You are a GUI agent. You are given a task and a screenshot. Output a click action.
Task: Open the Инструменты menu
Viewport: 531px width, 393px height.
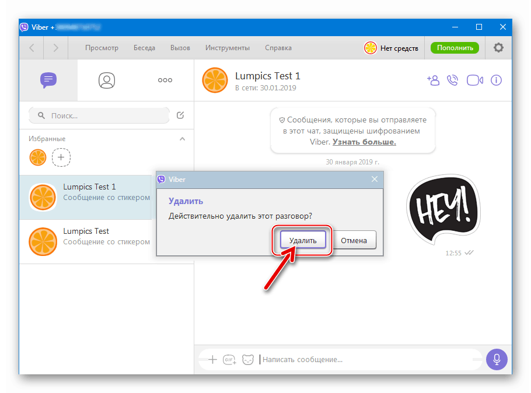(x=228, y=48)
